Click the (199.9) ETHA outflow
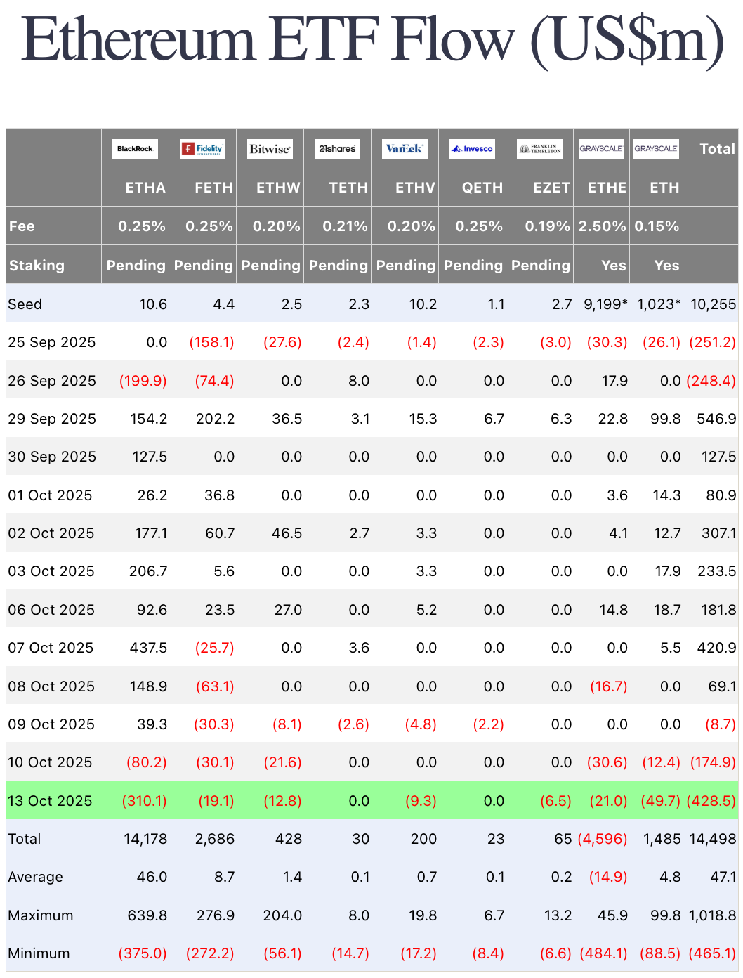This screenshot has height=978, width=743. point(143,381)
